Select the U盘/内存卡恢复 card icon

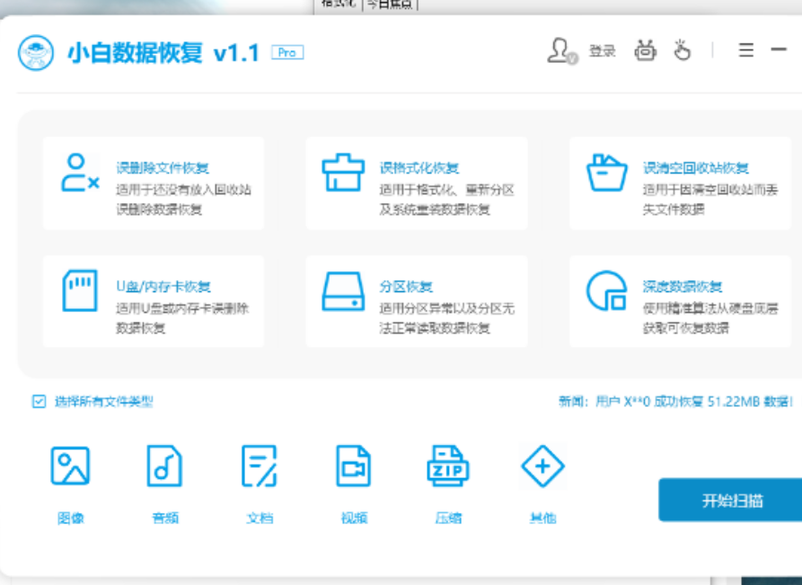coord(79,291)
